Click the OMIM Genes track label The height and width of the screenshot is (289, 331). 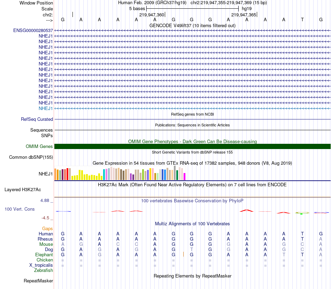(x=39, y=146)
